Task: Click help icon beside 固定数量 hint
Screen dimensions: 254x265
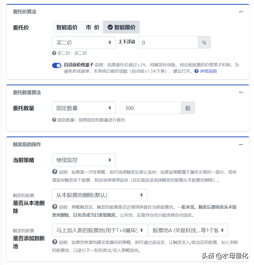Action: point(54,120)
